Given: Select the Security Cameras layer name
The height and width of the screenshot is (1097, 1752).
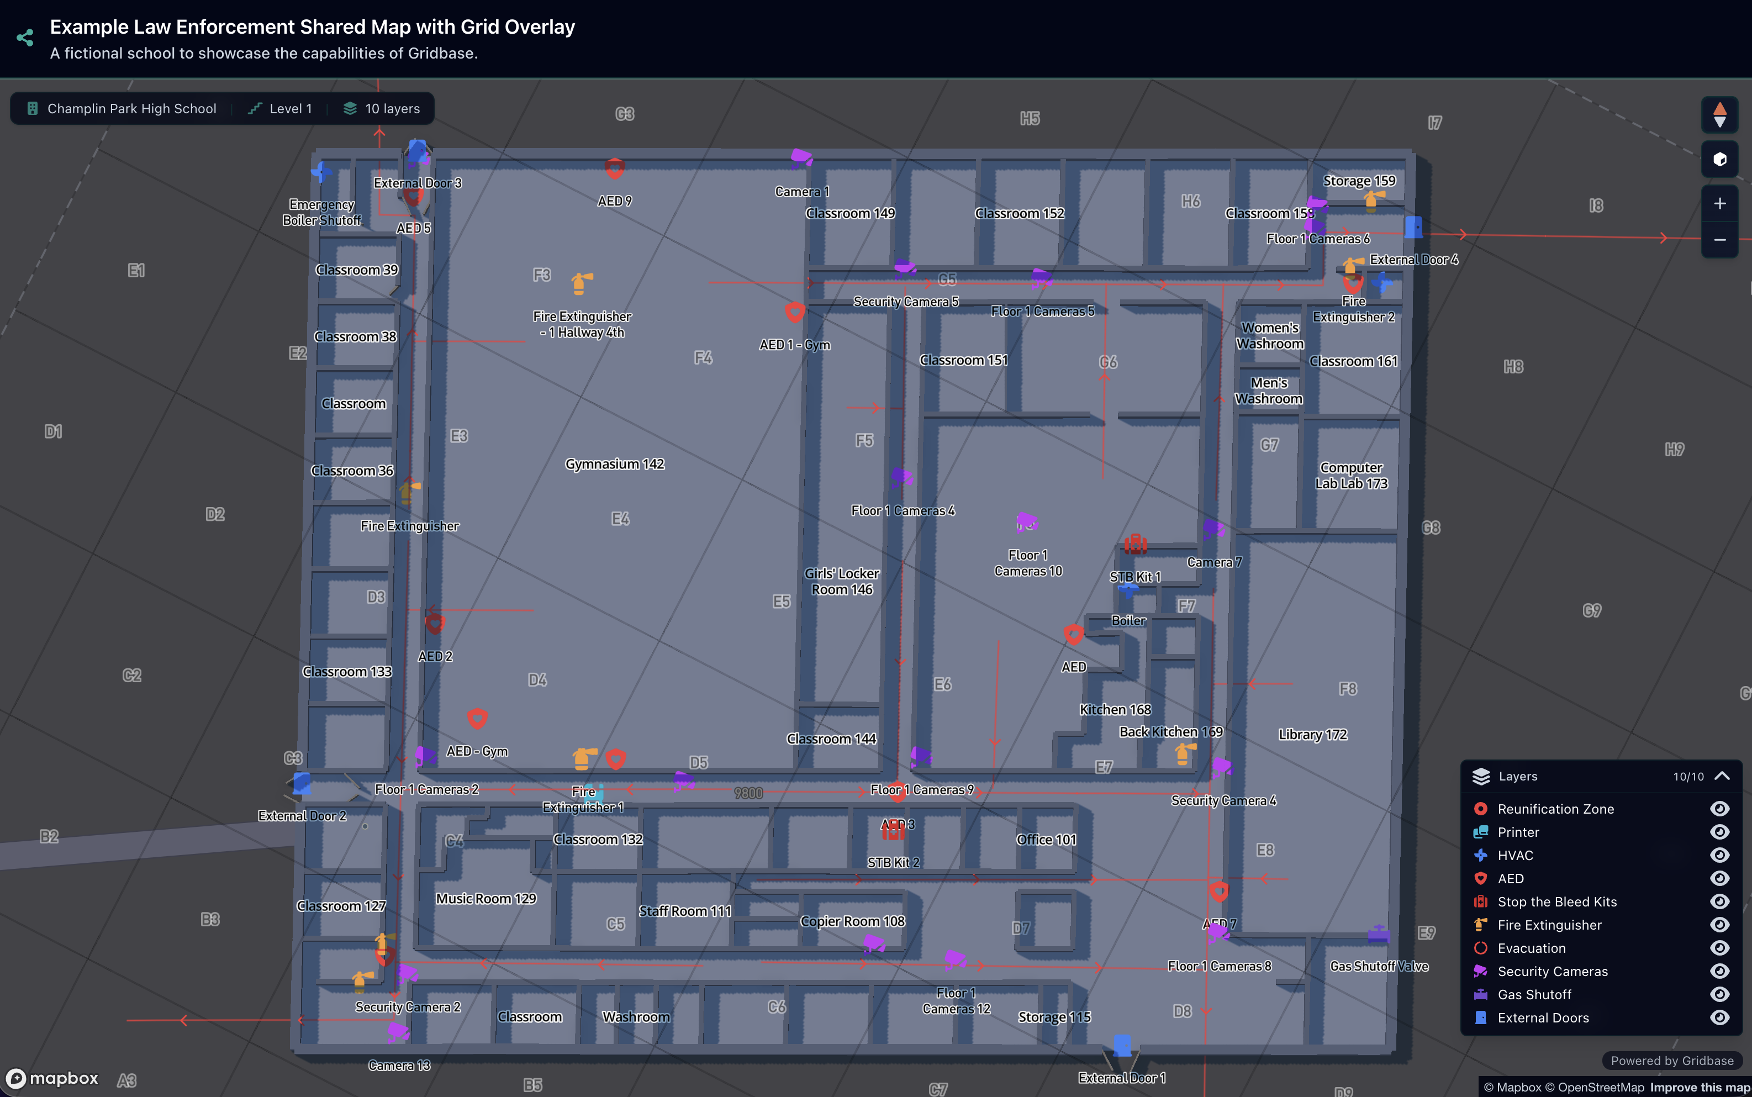Looking at the screenshot, I should [x=1553, y=971].
